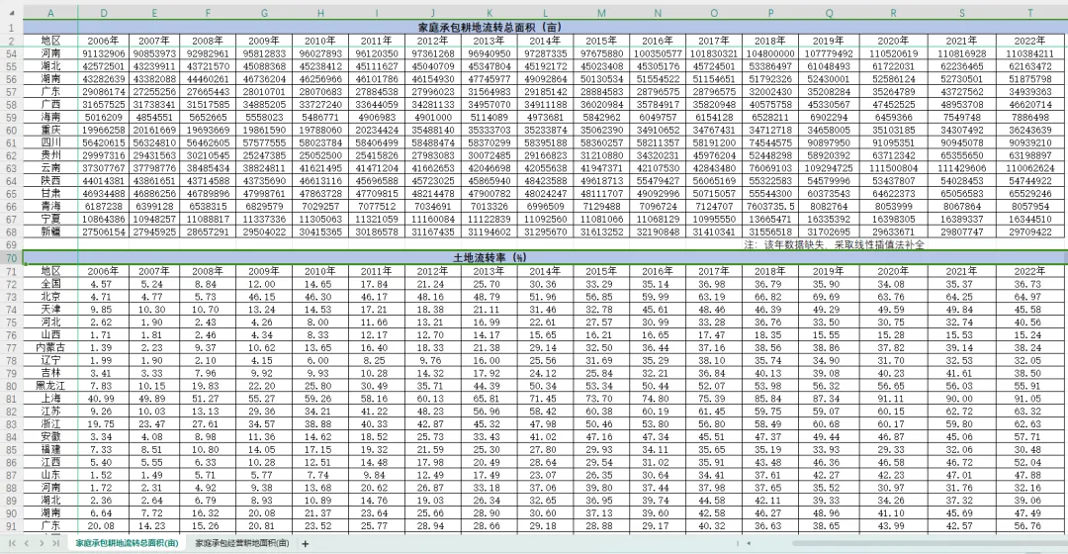Jump to first sheet with navigation arrow

[x=12, y=543]
